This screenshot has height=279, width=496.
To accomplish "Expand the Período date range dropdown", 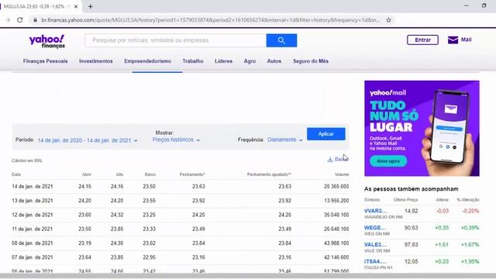I will click(88, 140).
